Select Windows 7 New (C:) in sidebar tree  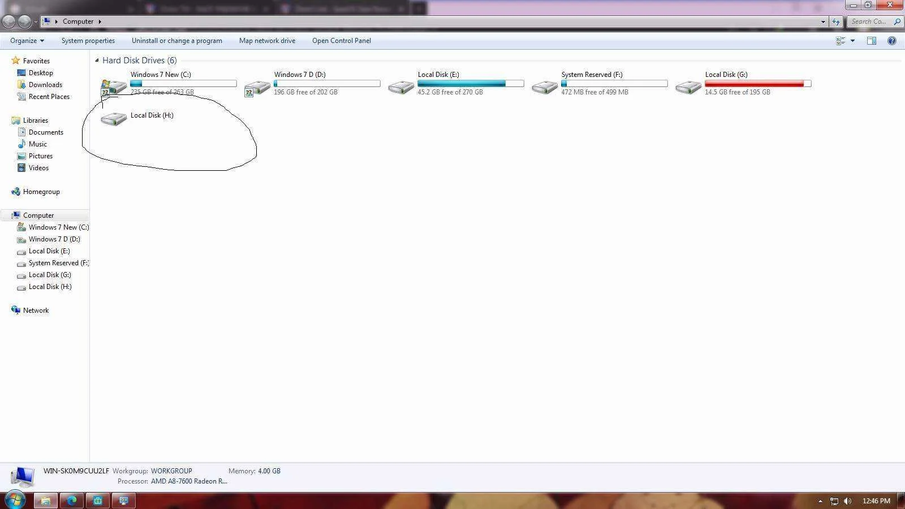58,227
